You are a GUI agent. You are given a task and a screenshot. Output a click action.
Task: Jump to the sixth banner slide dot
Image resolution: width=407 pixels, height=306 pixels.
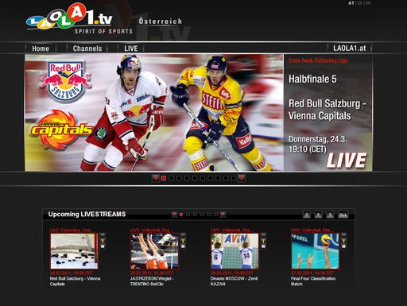coord(203,178)
